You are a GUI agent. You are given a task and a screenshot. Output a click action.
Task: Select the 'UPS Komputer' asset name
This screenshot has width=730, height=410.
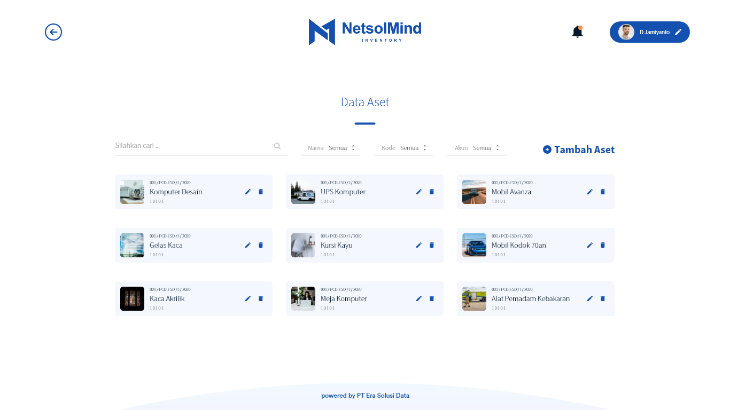tap(343, 192)
